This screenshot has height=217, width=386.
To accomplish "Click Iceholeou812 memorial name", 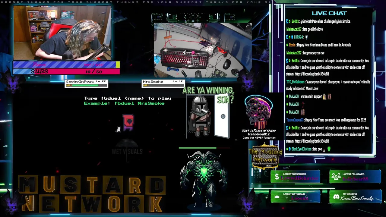I will pos(259,134).
